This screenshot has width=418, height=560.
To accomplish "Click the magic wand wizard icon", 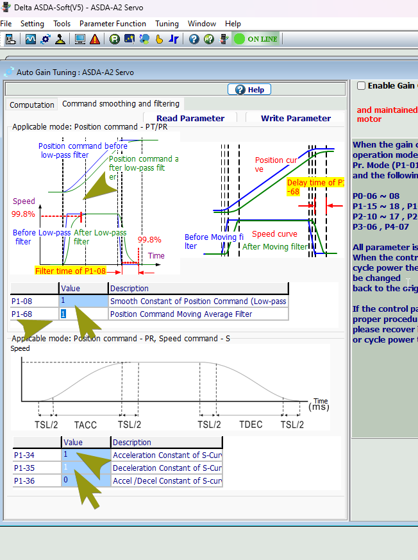I will [x=130, y=39].
